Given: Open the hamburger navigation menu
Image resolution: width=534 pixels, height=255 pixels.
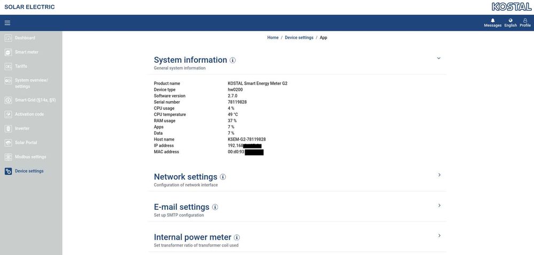Looking at the screenshot, I should pyautogui.click(x=7, y=23).
